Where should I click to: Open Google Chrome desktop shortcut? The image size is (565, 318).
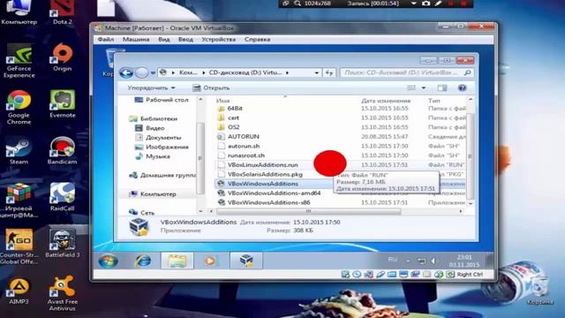click(19, 108)
